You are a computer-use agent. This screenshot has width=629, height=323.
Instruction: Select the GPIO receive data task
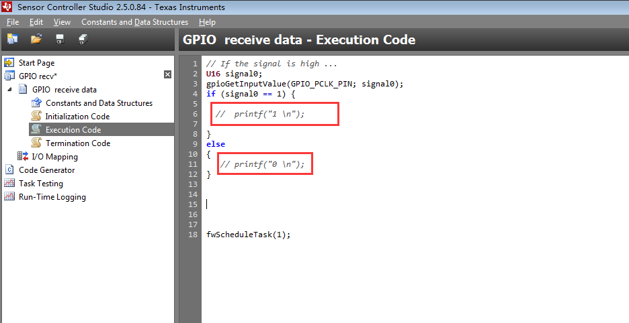(65, 90)
